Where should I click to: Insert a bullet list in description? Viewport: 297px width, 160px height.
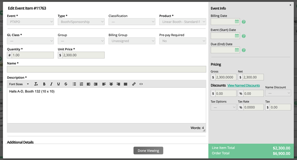click(74, 84)
